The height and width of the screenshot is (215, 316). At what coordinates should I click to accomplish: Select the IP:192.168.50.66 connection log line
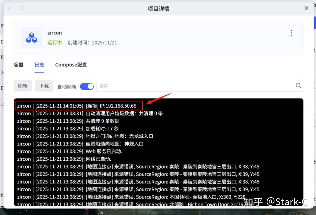click(x=79, y=106)
